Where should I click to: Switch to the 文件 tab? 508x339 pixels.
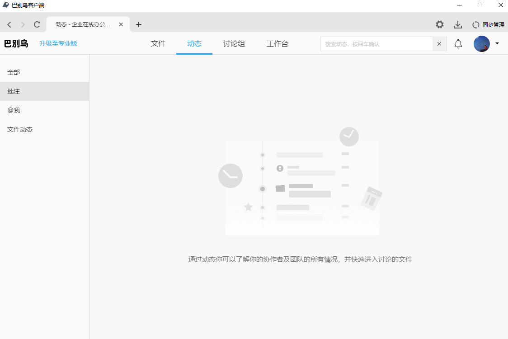click(x=158, y=44)
